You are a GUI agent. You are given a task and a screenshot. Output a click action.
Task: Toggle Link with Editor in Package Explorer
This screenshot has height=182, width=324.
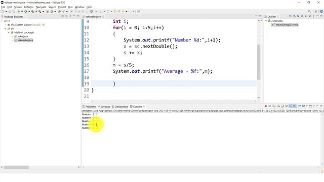pyautogui.click(x=66, y=16)
